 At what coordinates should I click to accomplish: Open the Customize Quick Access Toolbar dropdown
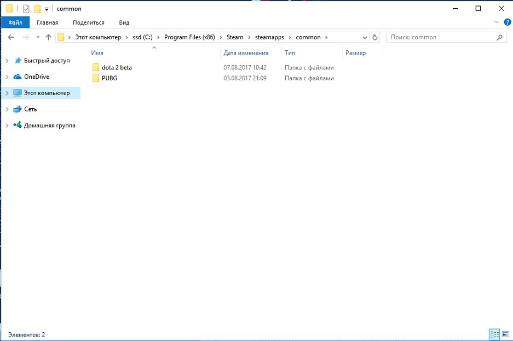coord(47,9)
